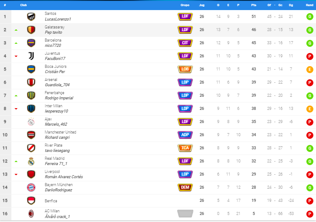Select the Real Madrid crest icon
The image size is (316, 222).
coord(31,161)
